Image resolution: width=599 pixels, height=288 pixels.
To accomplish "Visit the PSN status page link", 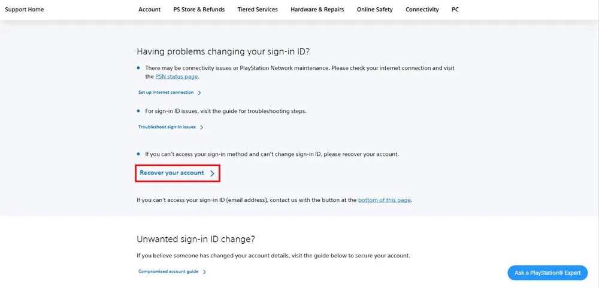I will [x=177, y=76].
